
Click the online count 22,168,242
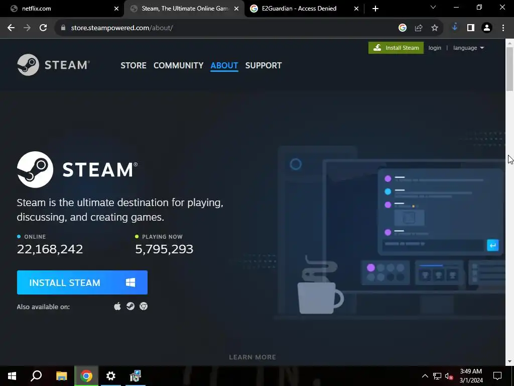50,249
